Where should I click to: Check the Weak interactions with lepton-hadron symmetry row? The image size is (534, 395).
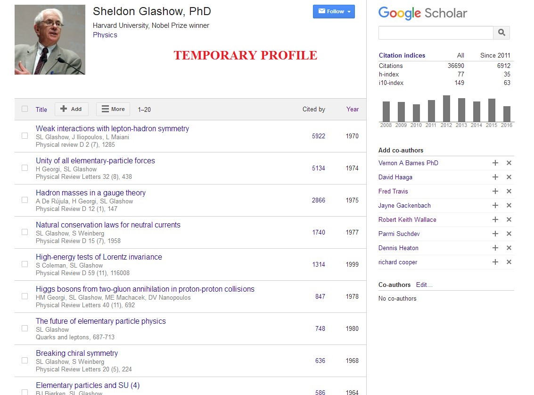25,136
